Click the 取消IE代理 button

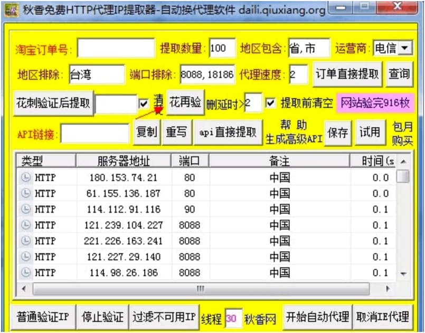(383, 317)
